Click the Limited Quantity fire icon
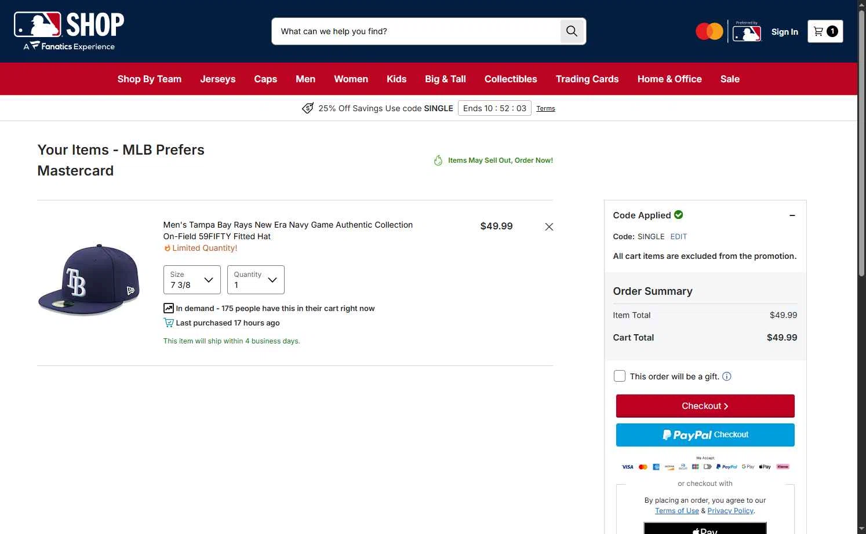The width and height of the screenshot is (866, 534). (167, 248)
